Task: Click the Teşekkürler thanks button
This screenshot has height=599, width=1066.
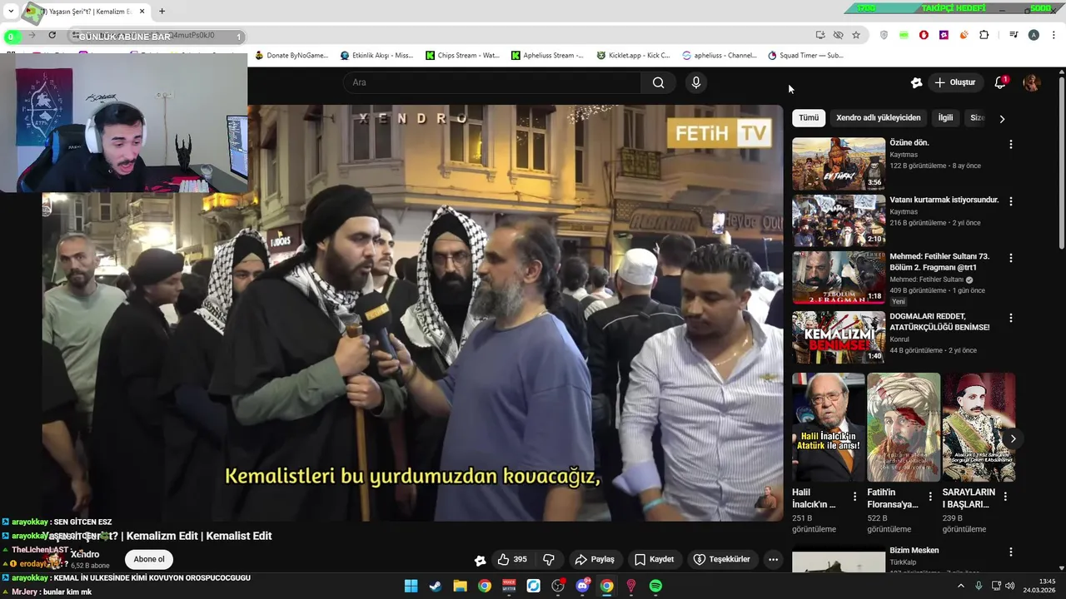Action: [x=721, y=559]
